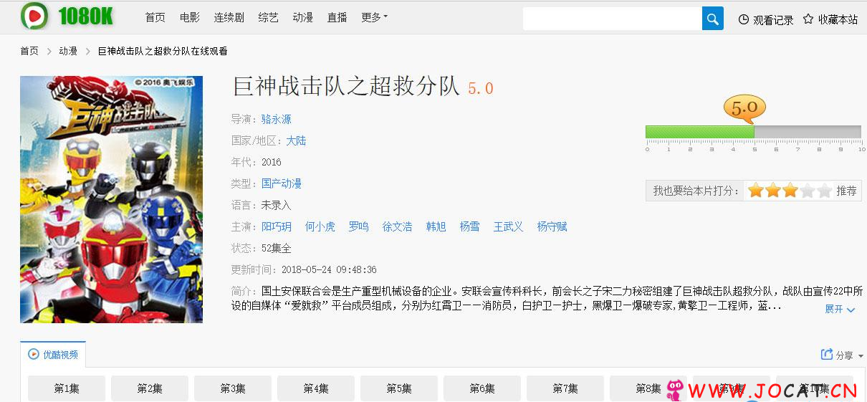The image size is (867, 402).
Task: Click the bookmark site star icon
Action: 808,19
